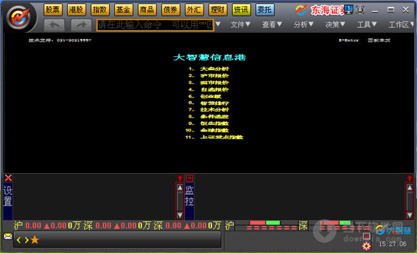Click the 大智慧 logo at bottom right
Image resolution: width=417 pixels, height=253 pixels.
coord(393,229)
